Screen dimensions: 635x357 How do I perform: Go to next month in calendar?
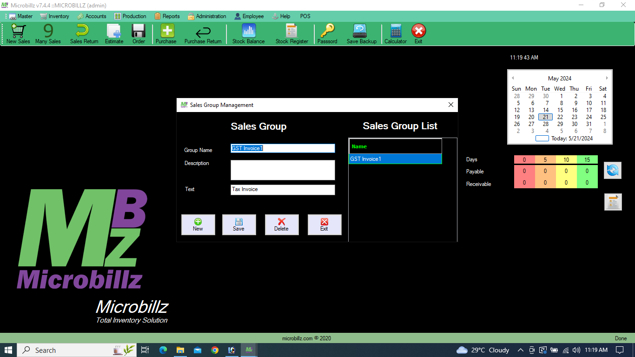click(x=607, y=78)
